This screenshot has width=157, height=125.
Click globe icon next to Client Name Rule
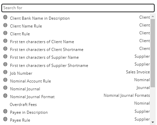(5, 25)
